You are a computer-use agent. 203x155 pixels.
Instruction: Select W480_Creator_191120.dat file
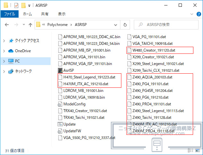coord(151,50)
